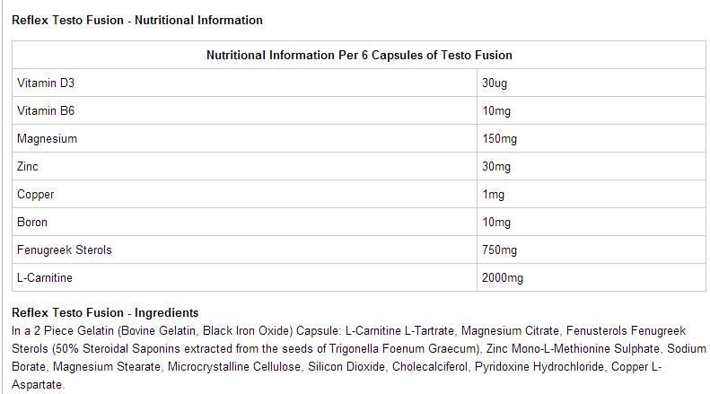Screen dimensions: 710x394
Task: Click the Magnesium row label
Action: (48, 139)
